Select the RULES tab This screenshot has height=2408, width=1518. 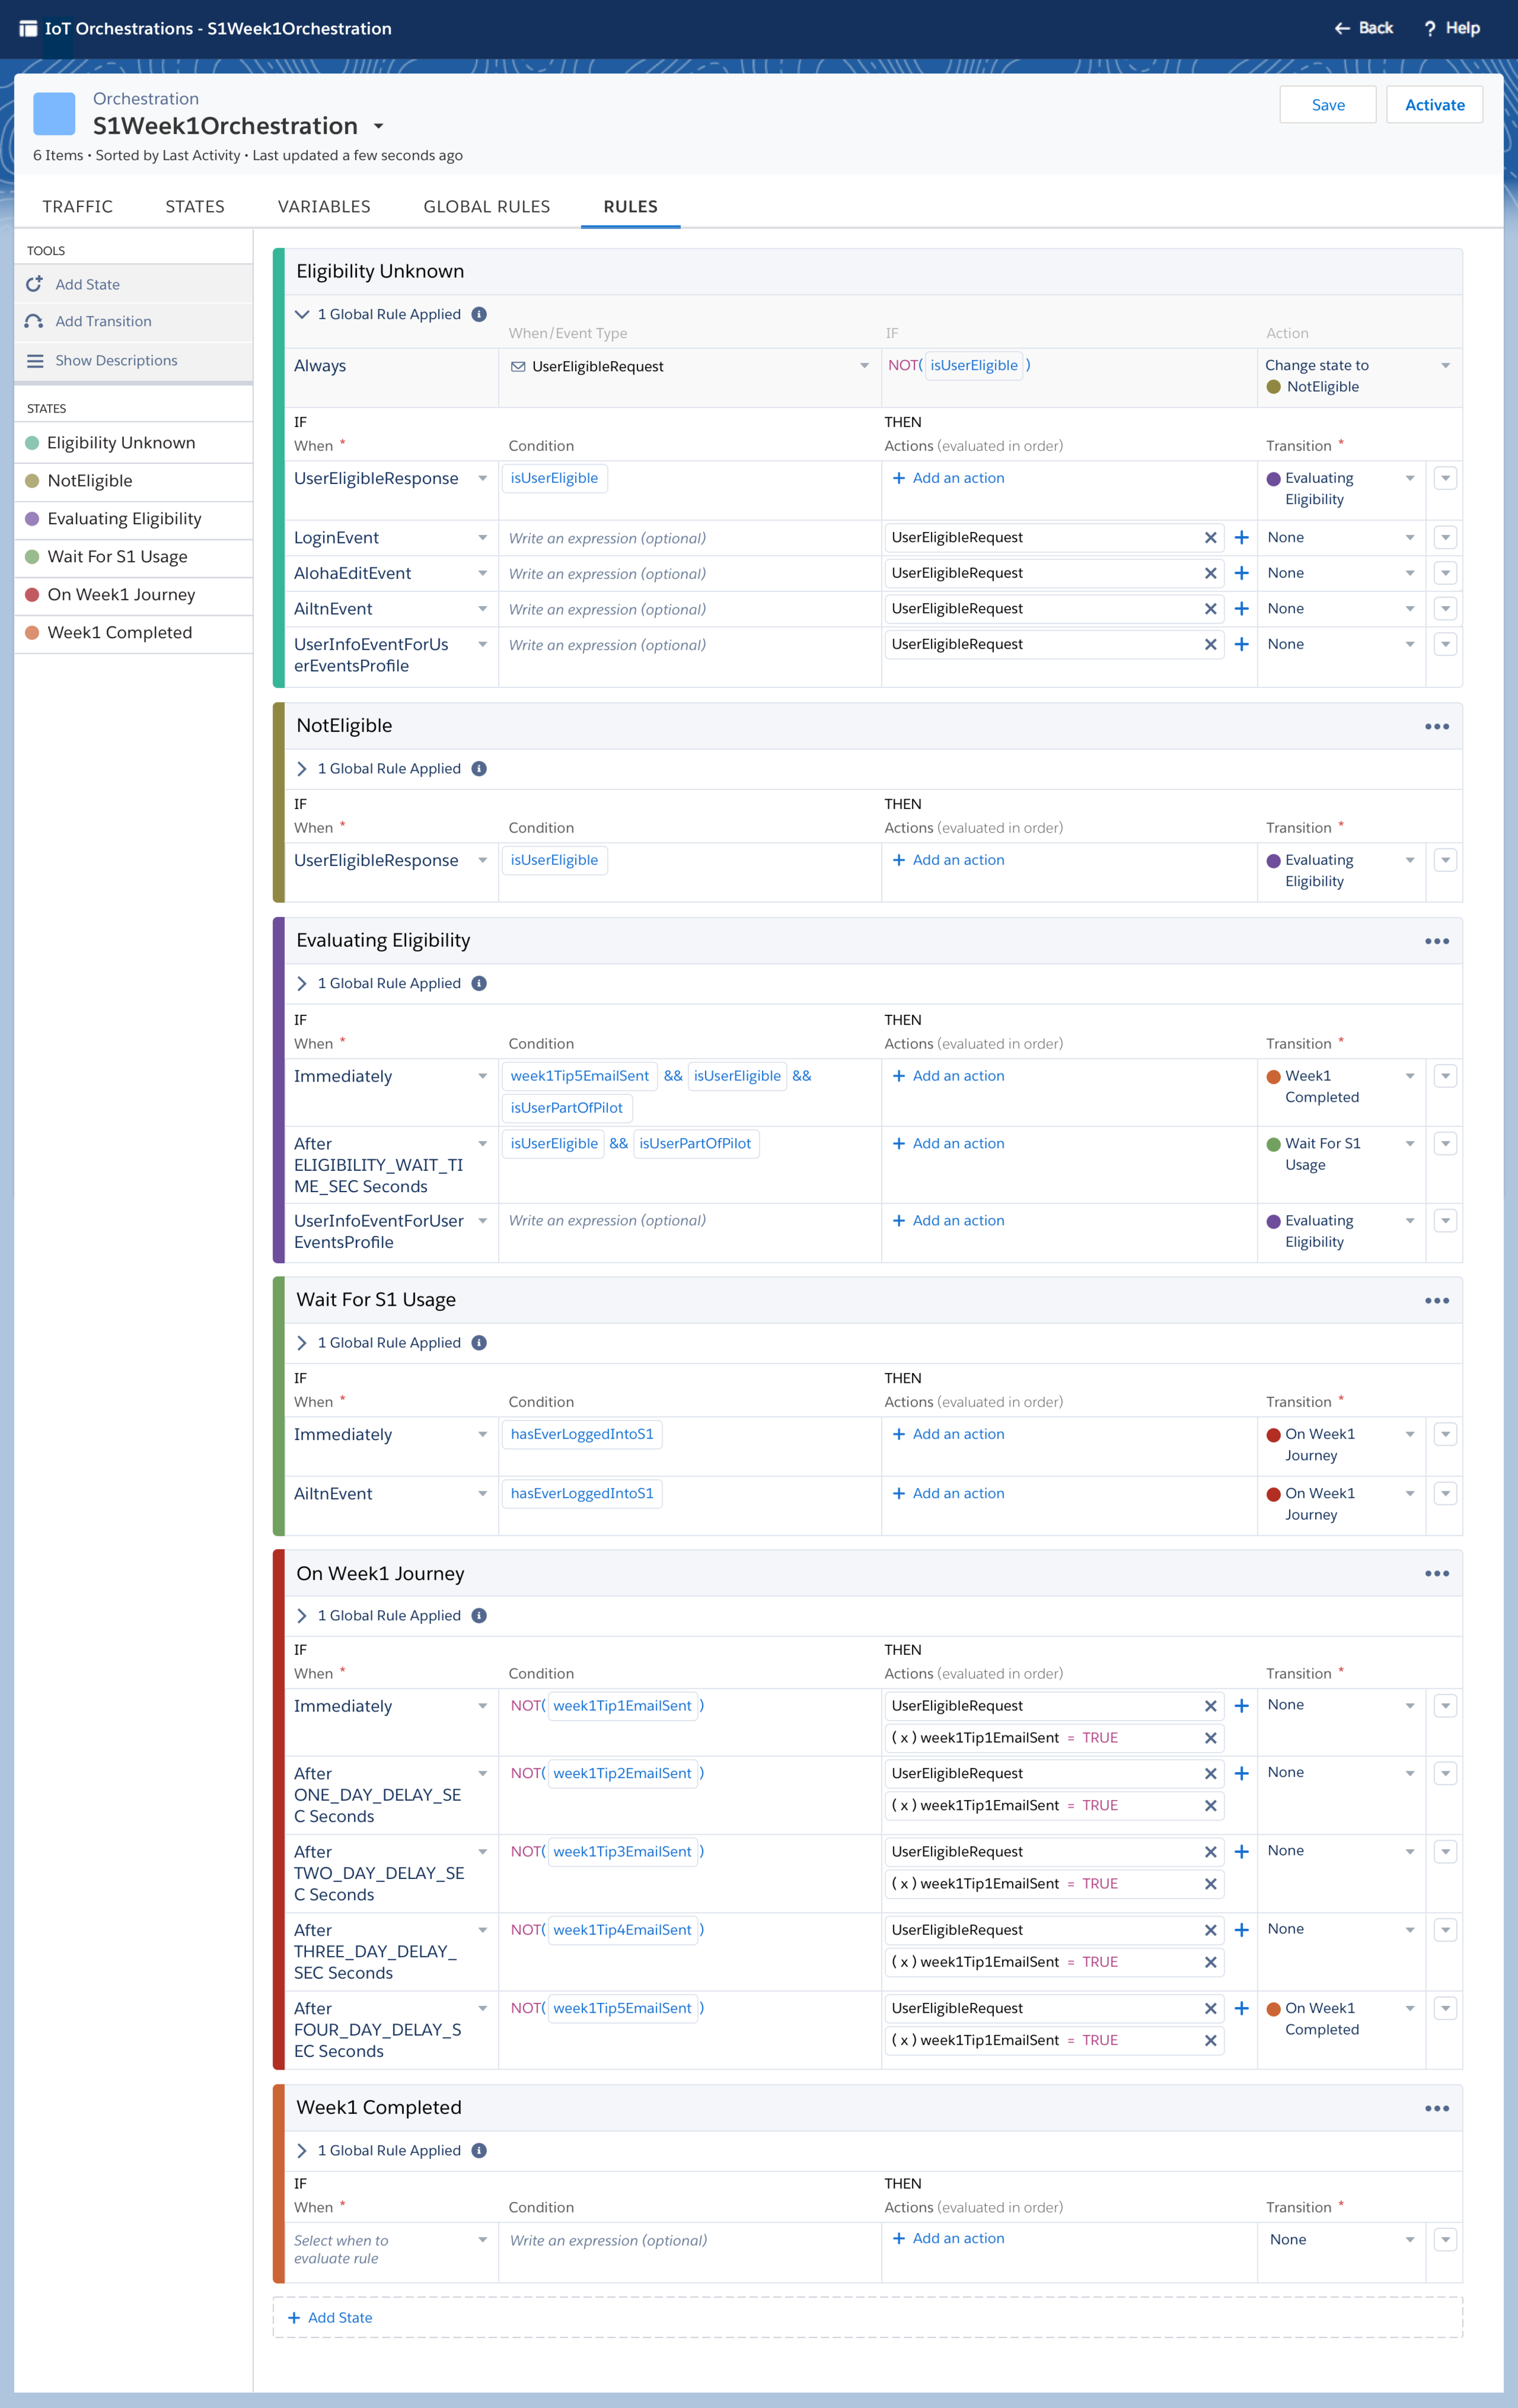630,206
